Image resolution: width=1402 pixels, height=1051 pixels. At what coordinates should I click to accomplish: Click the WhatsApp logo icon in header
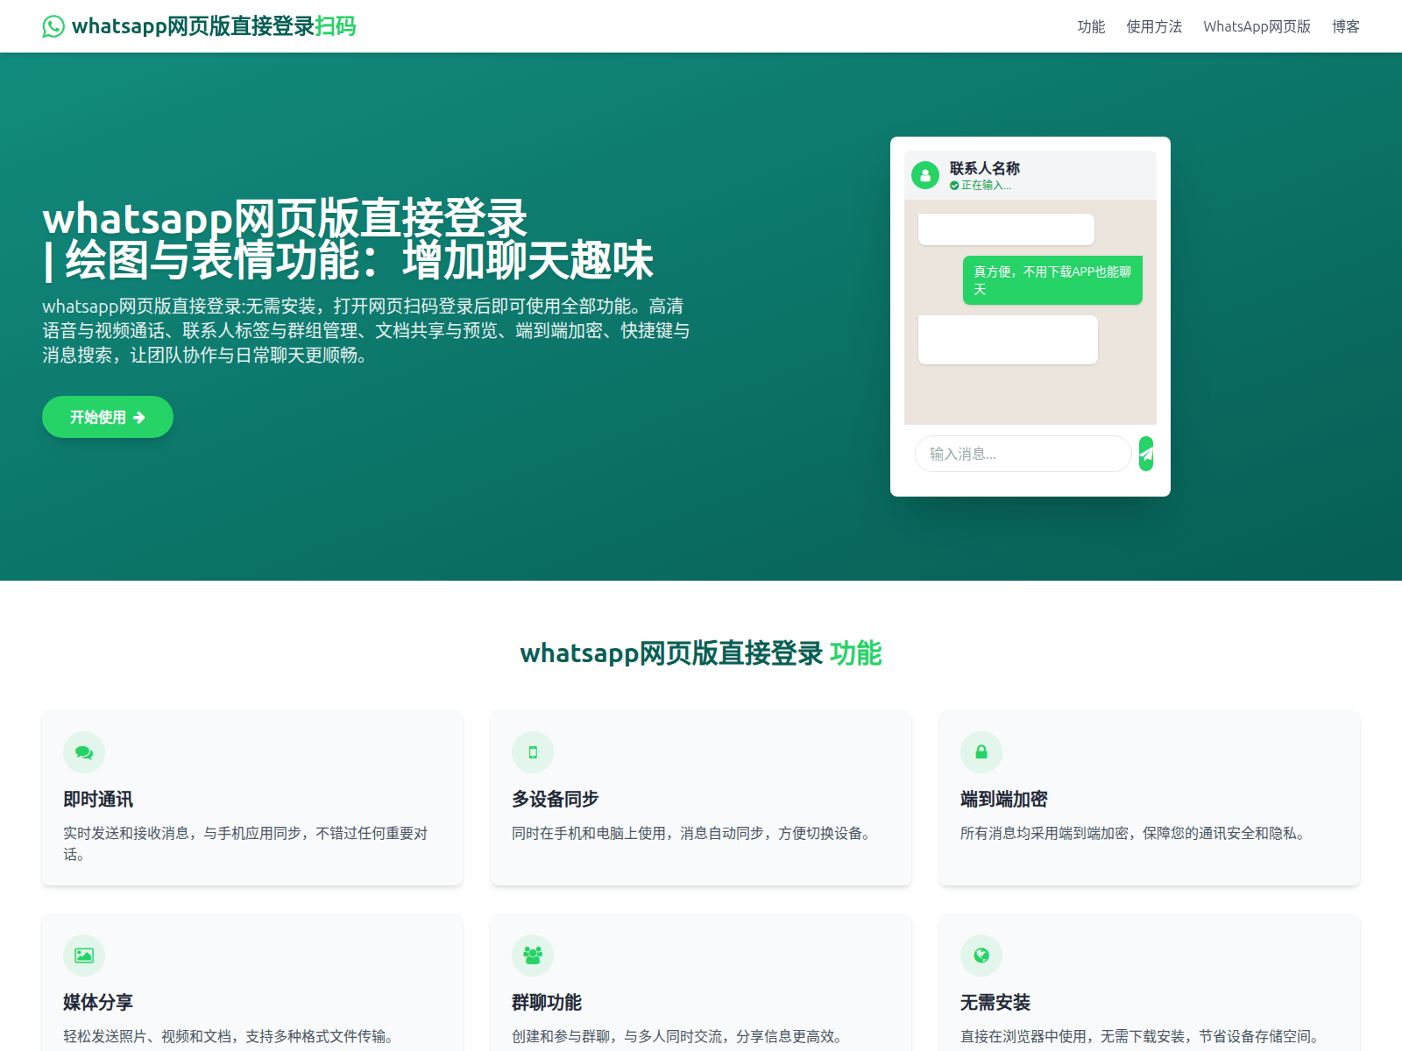point(53,26)
